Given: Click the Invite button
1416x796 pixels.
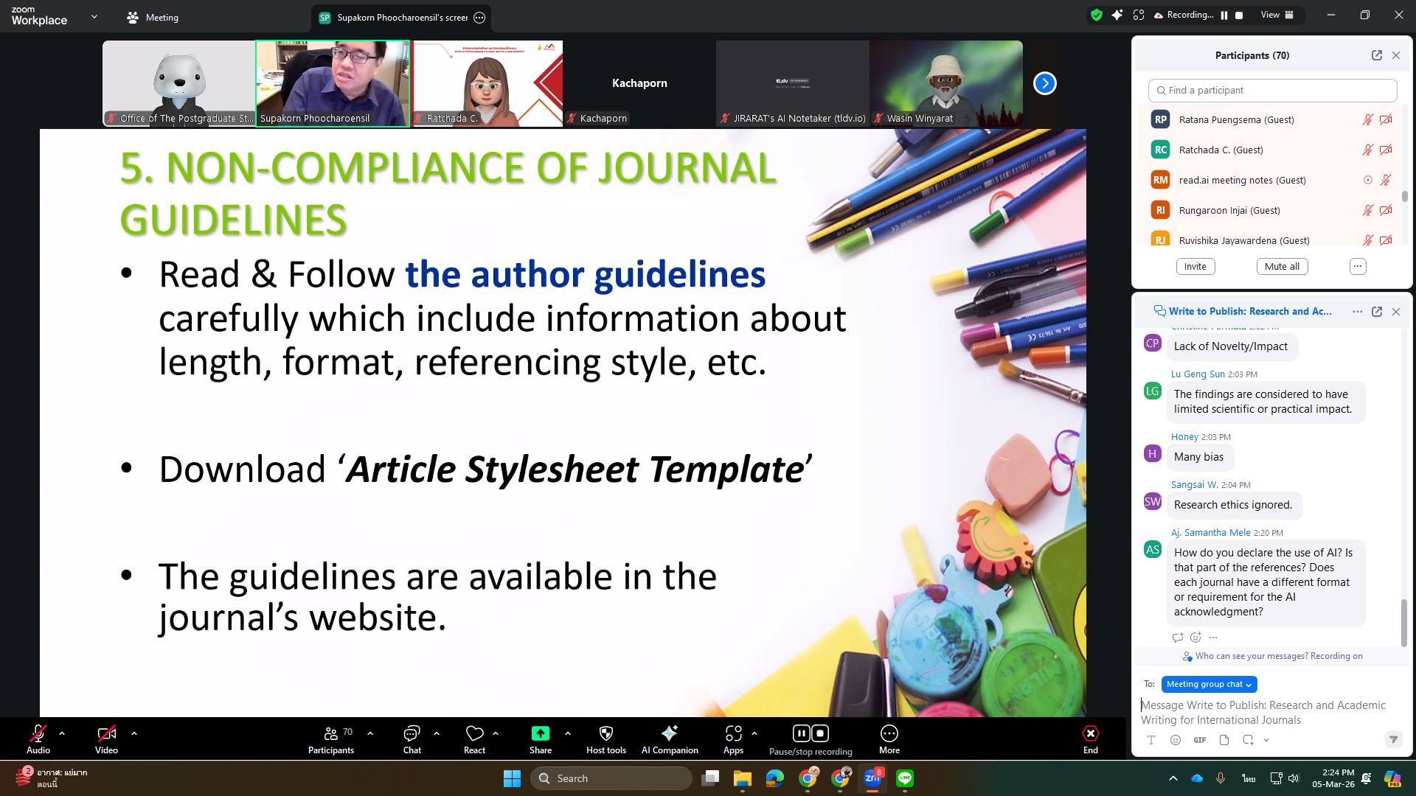Looking at the screenshot, I should coord(1195,267).
